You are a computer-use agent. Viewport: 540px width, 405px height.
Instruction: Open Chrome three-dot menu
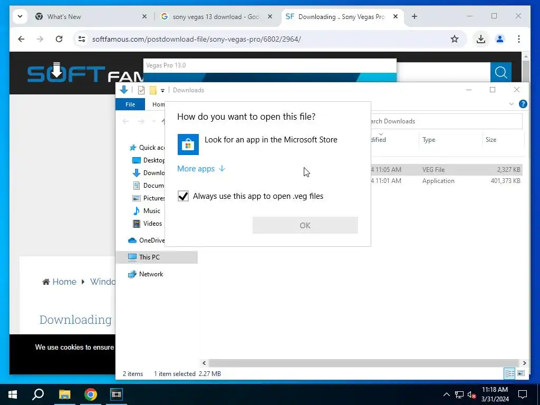click(x=519, y=39)
